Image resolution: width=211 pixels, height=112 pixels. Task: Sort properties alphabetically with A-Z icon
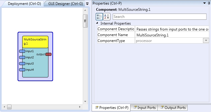(x=107, y=17)
